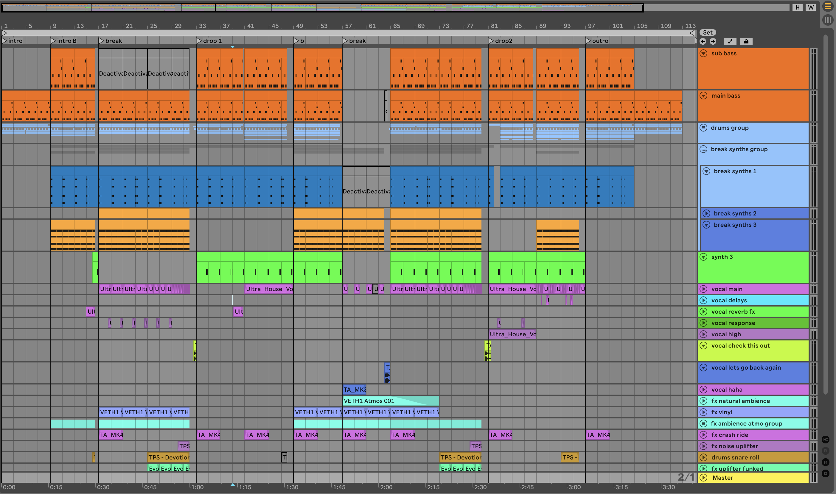The height and width of the screenshot is (494, 836).
Task: Show the In/Out section with the I-O button
Action: (x=825, y=440)
